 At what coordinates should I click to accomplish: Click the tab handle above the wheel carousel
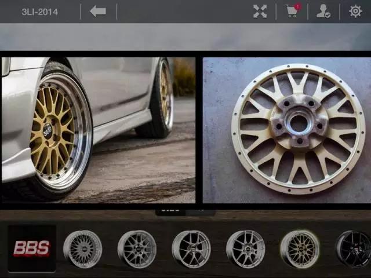coord(185,212)
